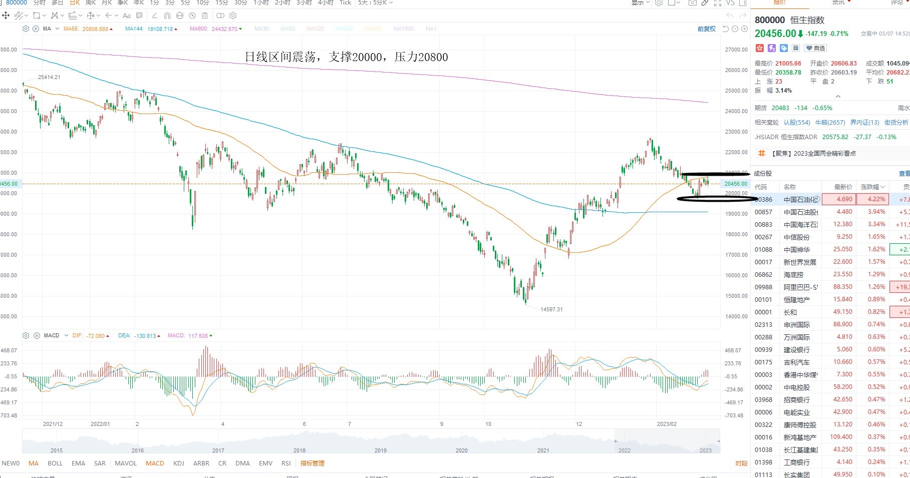
Task: Select the 15分 timeframe
Action: click(x=221, y=3)
